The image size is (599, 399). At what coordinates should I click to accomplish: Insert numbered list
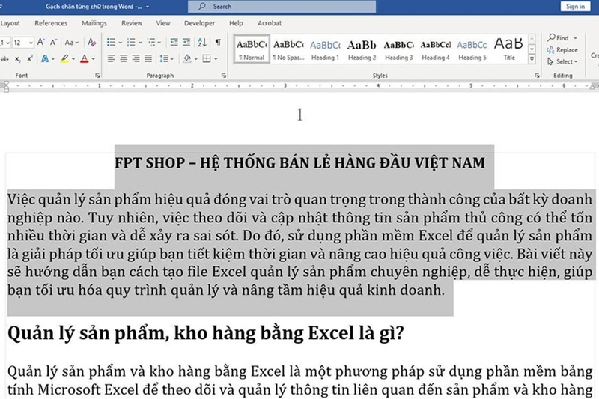coord(131,42)
